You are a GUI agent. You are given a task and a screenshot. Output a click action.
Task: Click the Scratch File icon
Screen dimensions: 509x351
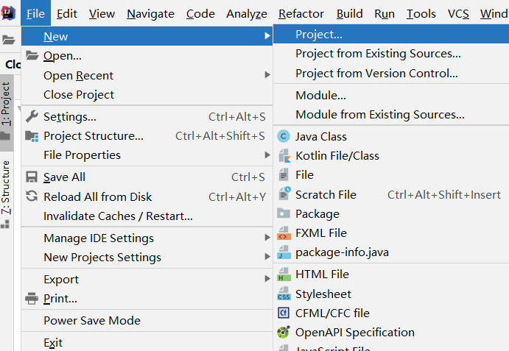pyautogui.click(x=284, y=195)
